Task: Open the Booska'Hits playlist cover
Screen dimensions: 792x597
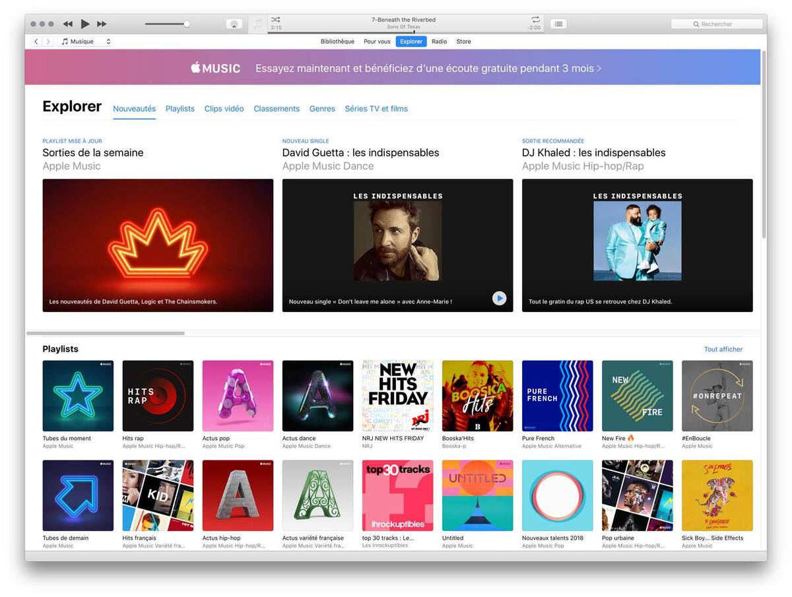Action: 477,396
